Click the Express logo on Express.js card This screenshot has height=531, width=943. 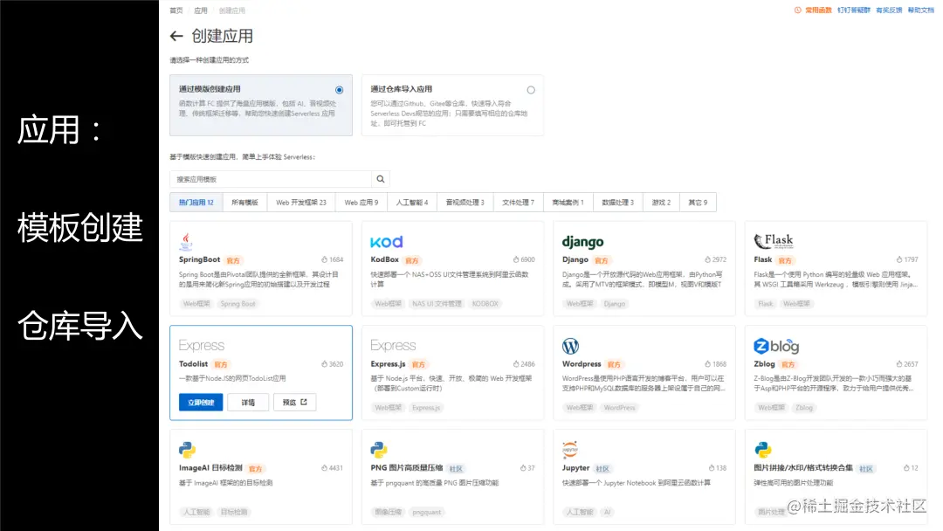click(393, 345)
